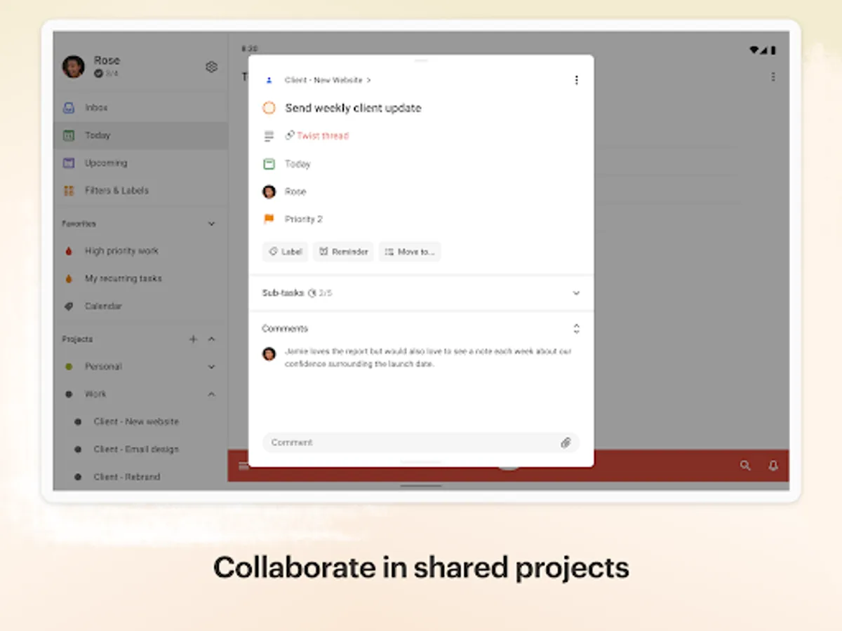Toggle Comments section expand arrows

pos(576,328)
